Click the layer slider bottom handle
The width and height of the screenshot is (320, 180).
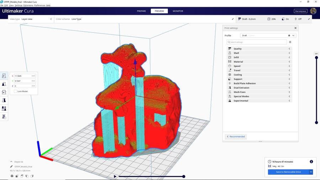(316, 122)
